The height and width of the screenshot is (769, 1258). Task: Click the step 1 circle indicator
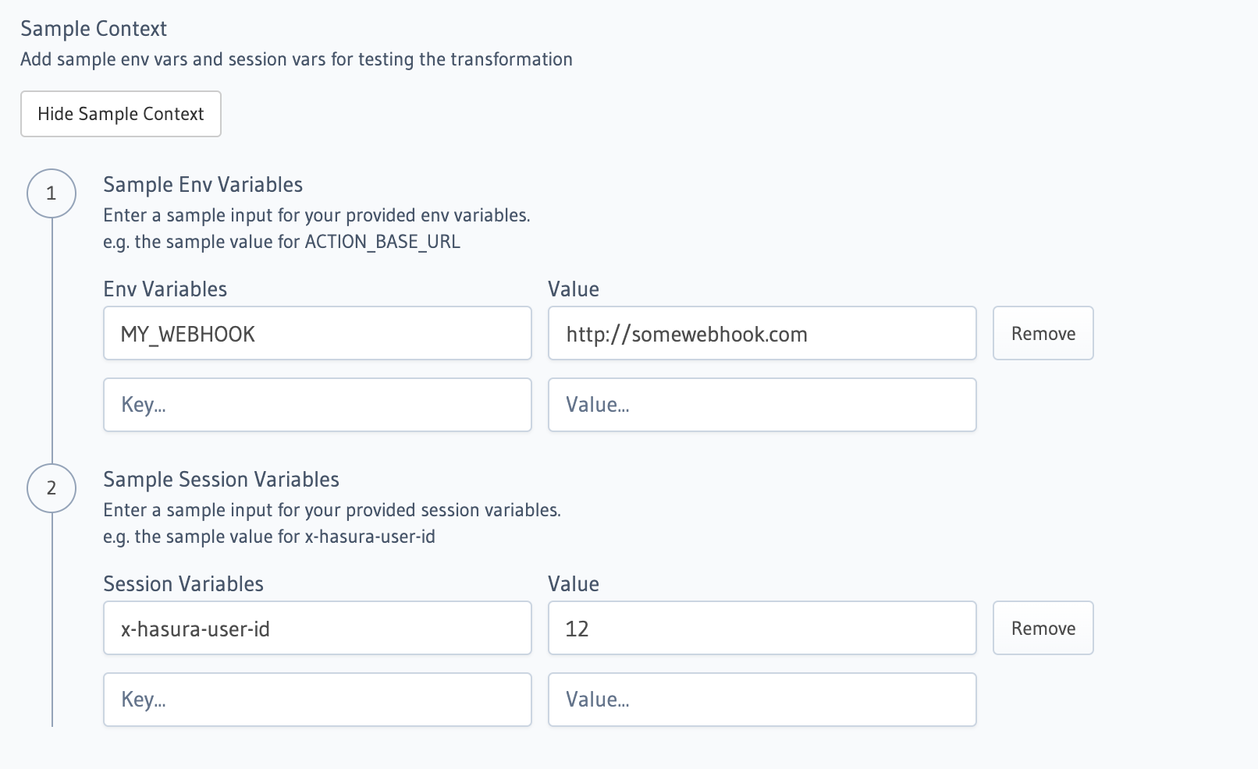[x=52, y=193]
